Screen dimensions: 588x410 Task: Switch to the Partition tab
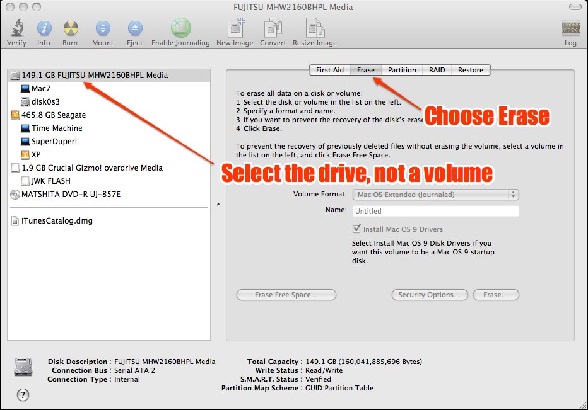click(402, 70)
